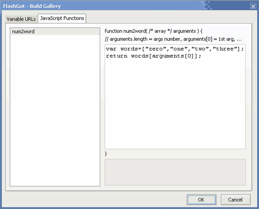The width and height of the screenshot is (259, 209).
Task: Select the JavaScript Functions tab
Action: pos(62,18)
